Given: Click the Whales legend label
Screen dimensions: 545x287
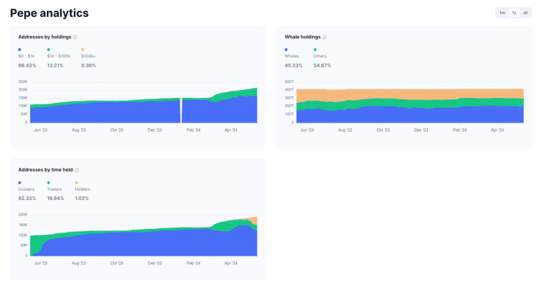Looking at the screenshot, I should click(x=292, y=55).
